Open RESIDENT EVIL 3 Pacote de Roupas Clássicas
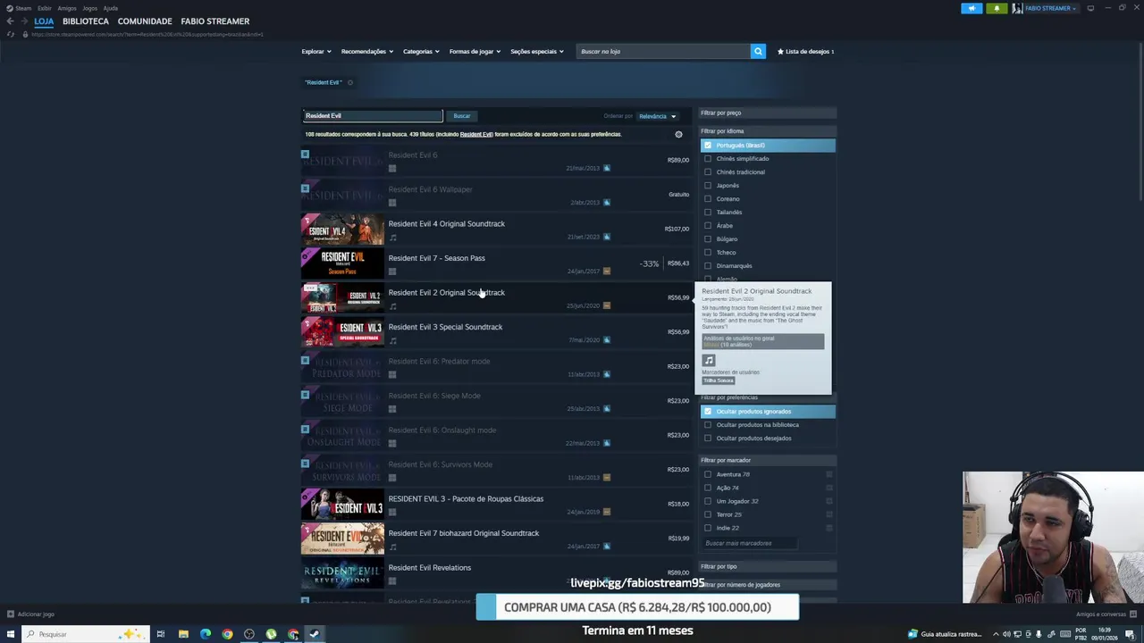 pyautogui.click(x=496, y=505)
